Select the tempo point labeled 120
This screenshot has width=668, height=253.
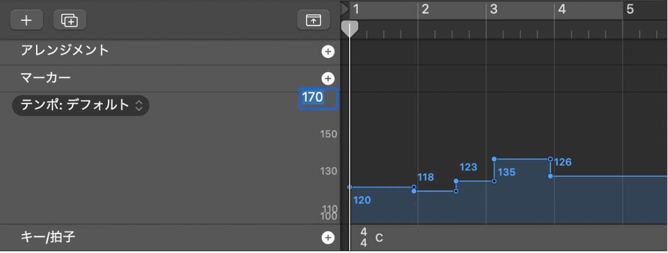pyautogui.click(x=350, y=187)
